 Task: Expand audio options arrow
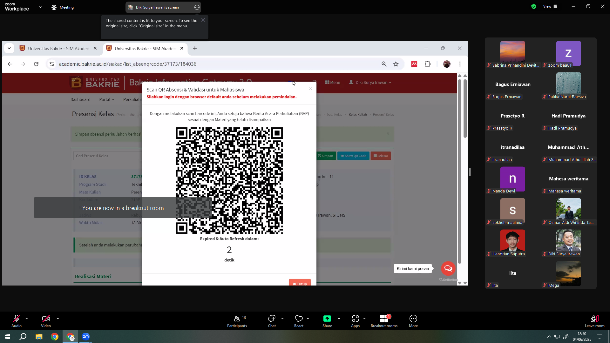click(27, 319)
